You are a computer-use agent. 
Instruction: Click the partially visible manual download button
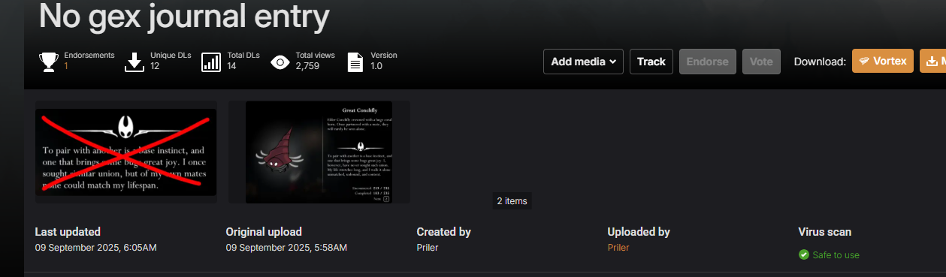(x=933, y=62)
